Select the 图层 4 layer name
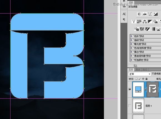This screenshot has height=119, width=161. pos(149,106)
